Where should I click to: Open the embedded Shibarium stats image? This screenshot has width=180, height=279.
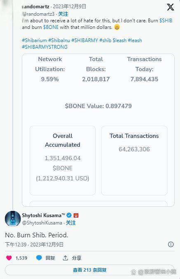pyautogui.click(x=98, y=130)
